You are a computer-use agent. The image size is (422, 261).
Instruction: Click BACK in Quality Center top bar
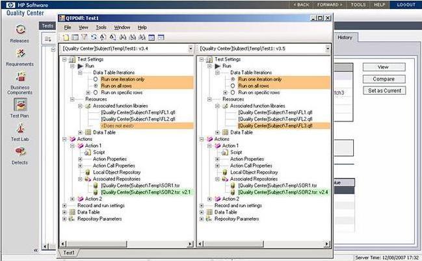302,5
